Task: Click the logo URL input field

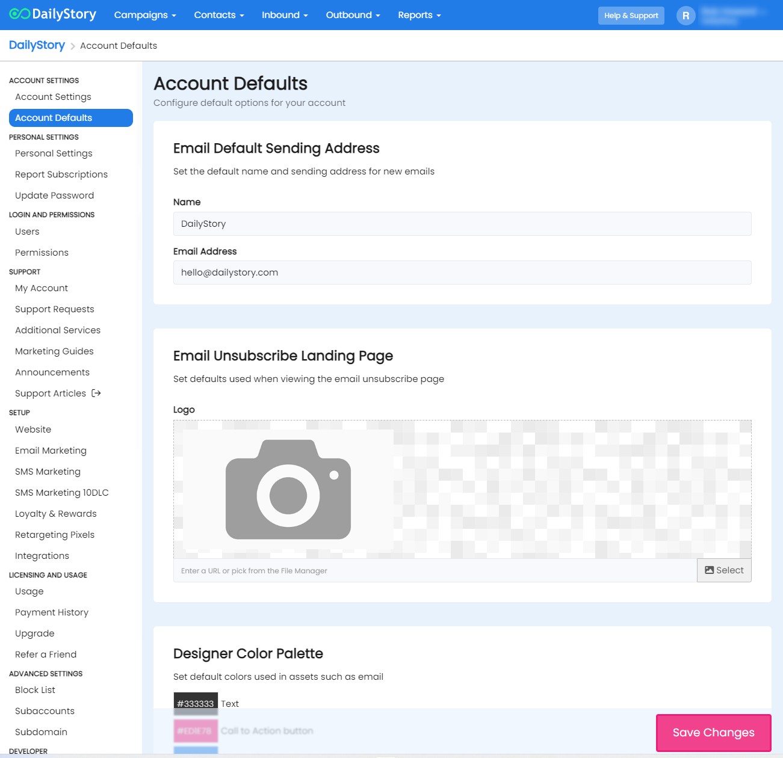Action: click(x=435, y=570)
